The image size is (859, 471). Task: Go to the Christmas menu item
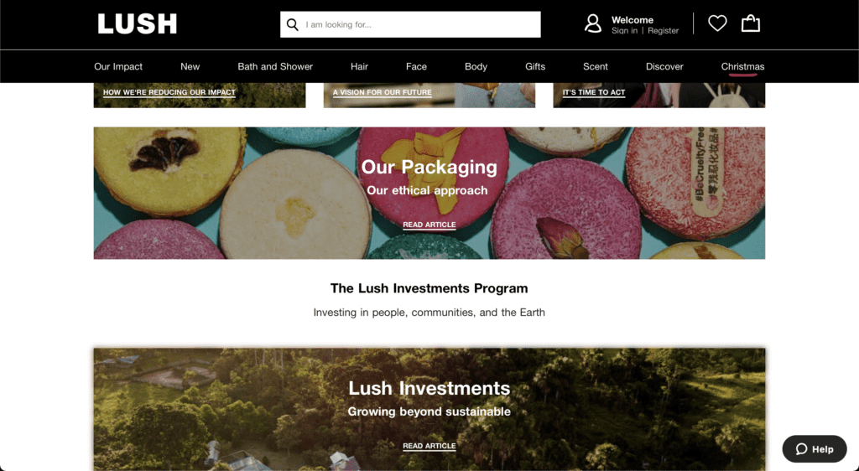[x=742, y=66]
